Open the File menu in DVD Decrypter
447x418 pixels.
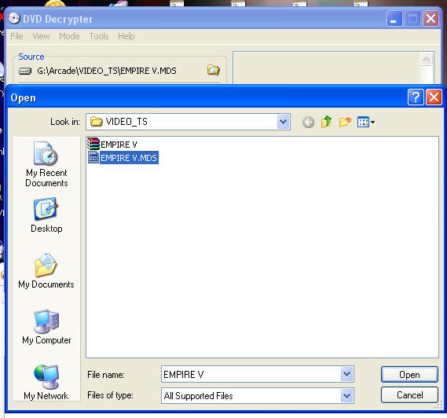(16, 36)
